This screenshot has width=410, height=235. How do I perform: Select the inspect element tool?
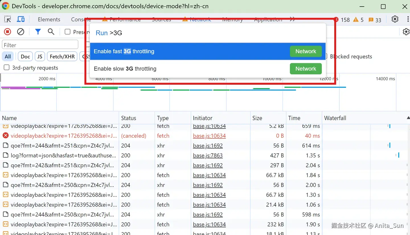[x=8, y=19]
